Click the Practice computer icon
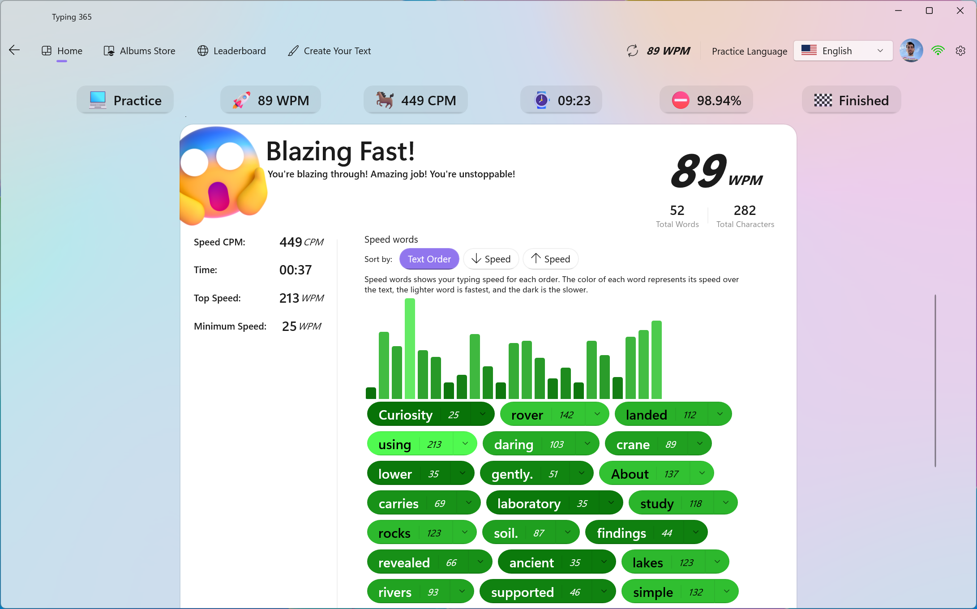This screenshot has height=609, width=977. pyautogui.click(x=97, y=100)
